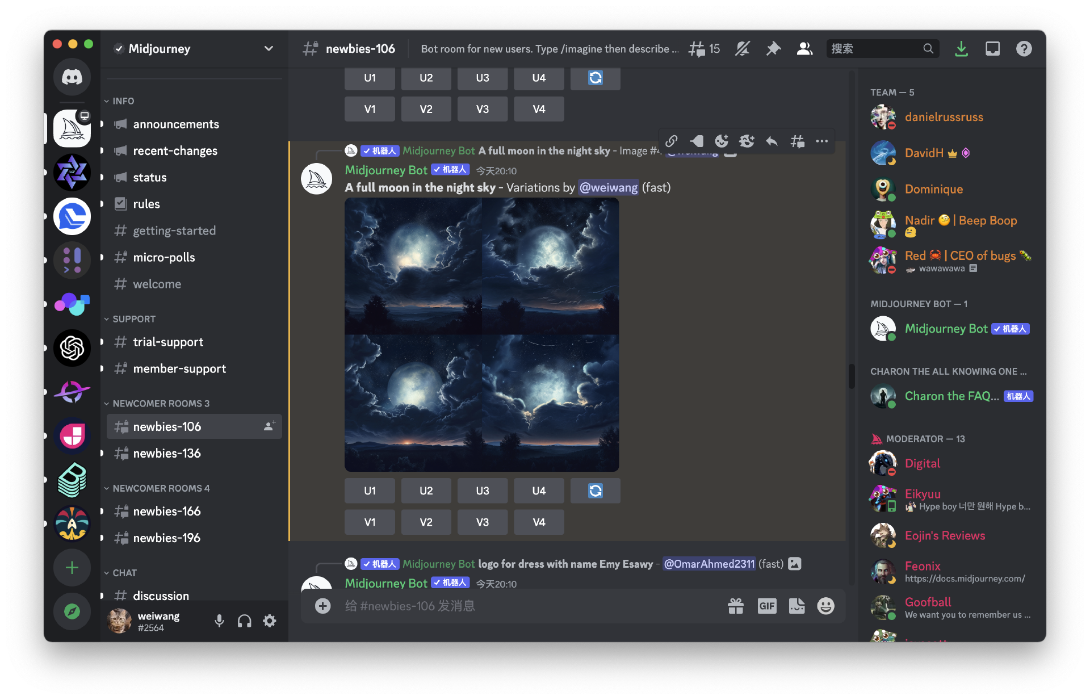Viewport: 1090px width, 700px height.
Task: Toggle headphones deafen in user panel
Action: (244, 621)
